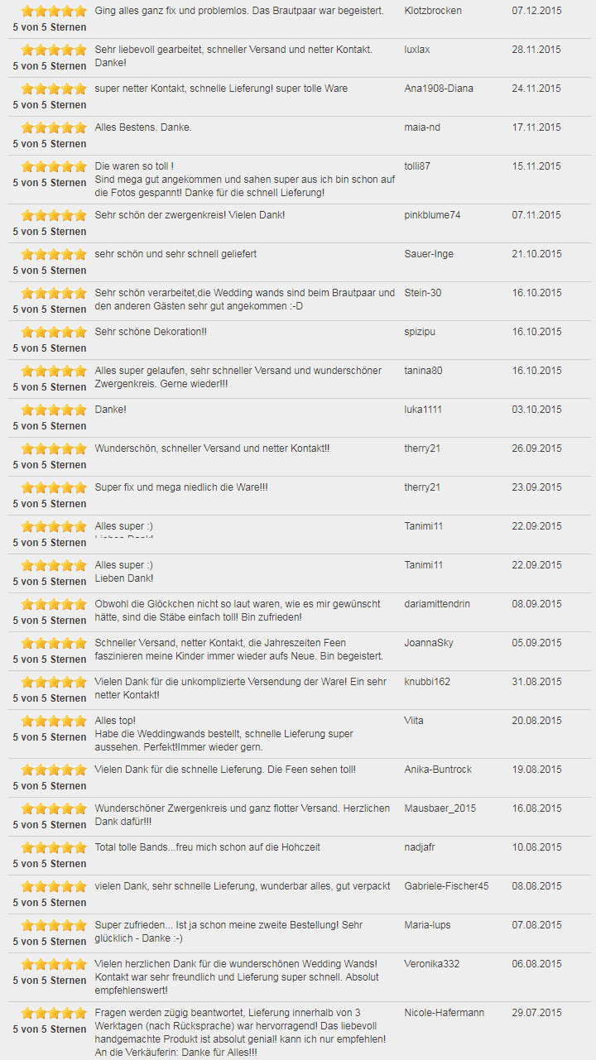Select the stars next to tolli87's review

54,167
